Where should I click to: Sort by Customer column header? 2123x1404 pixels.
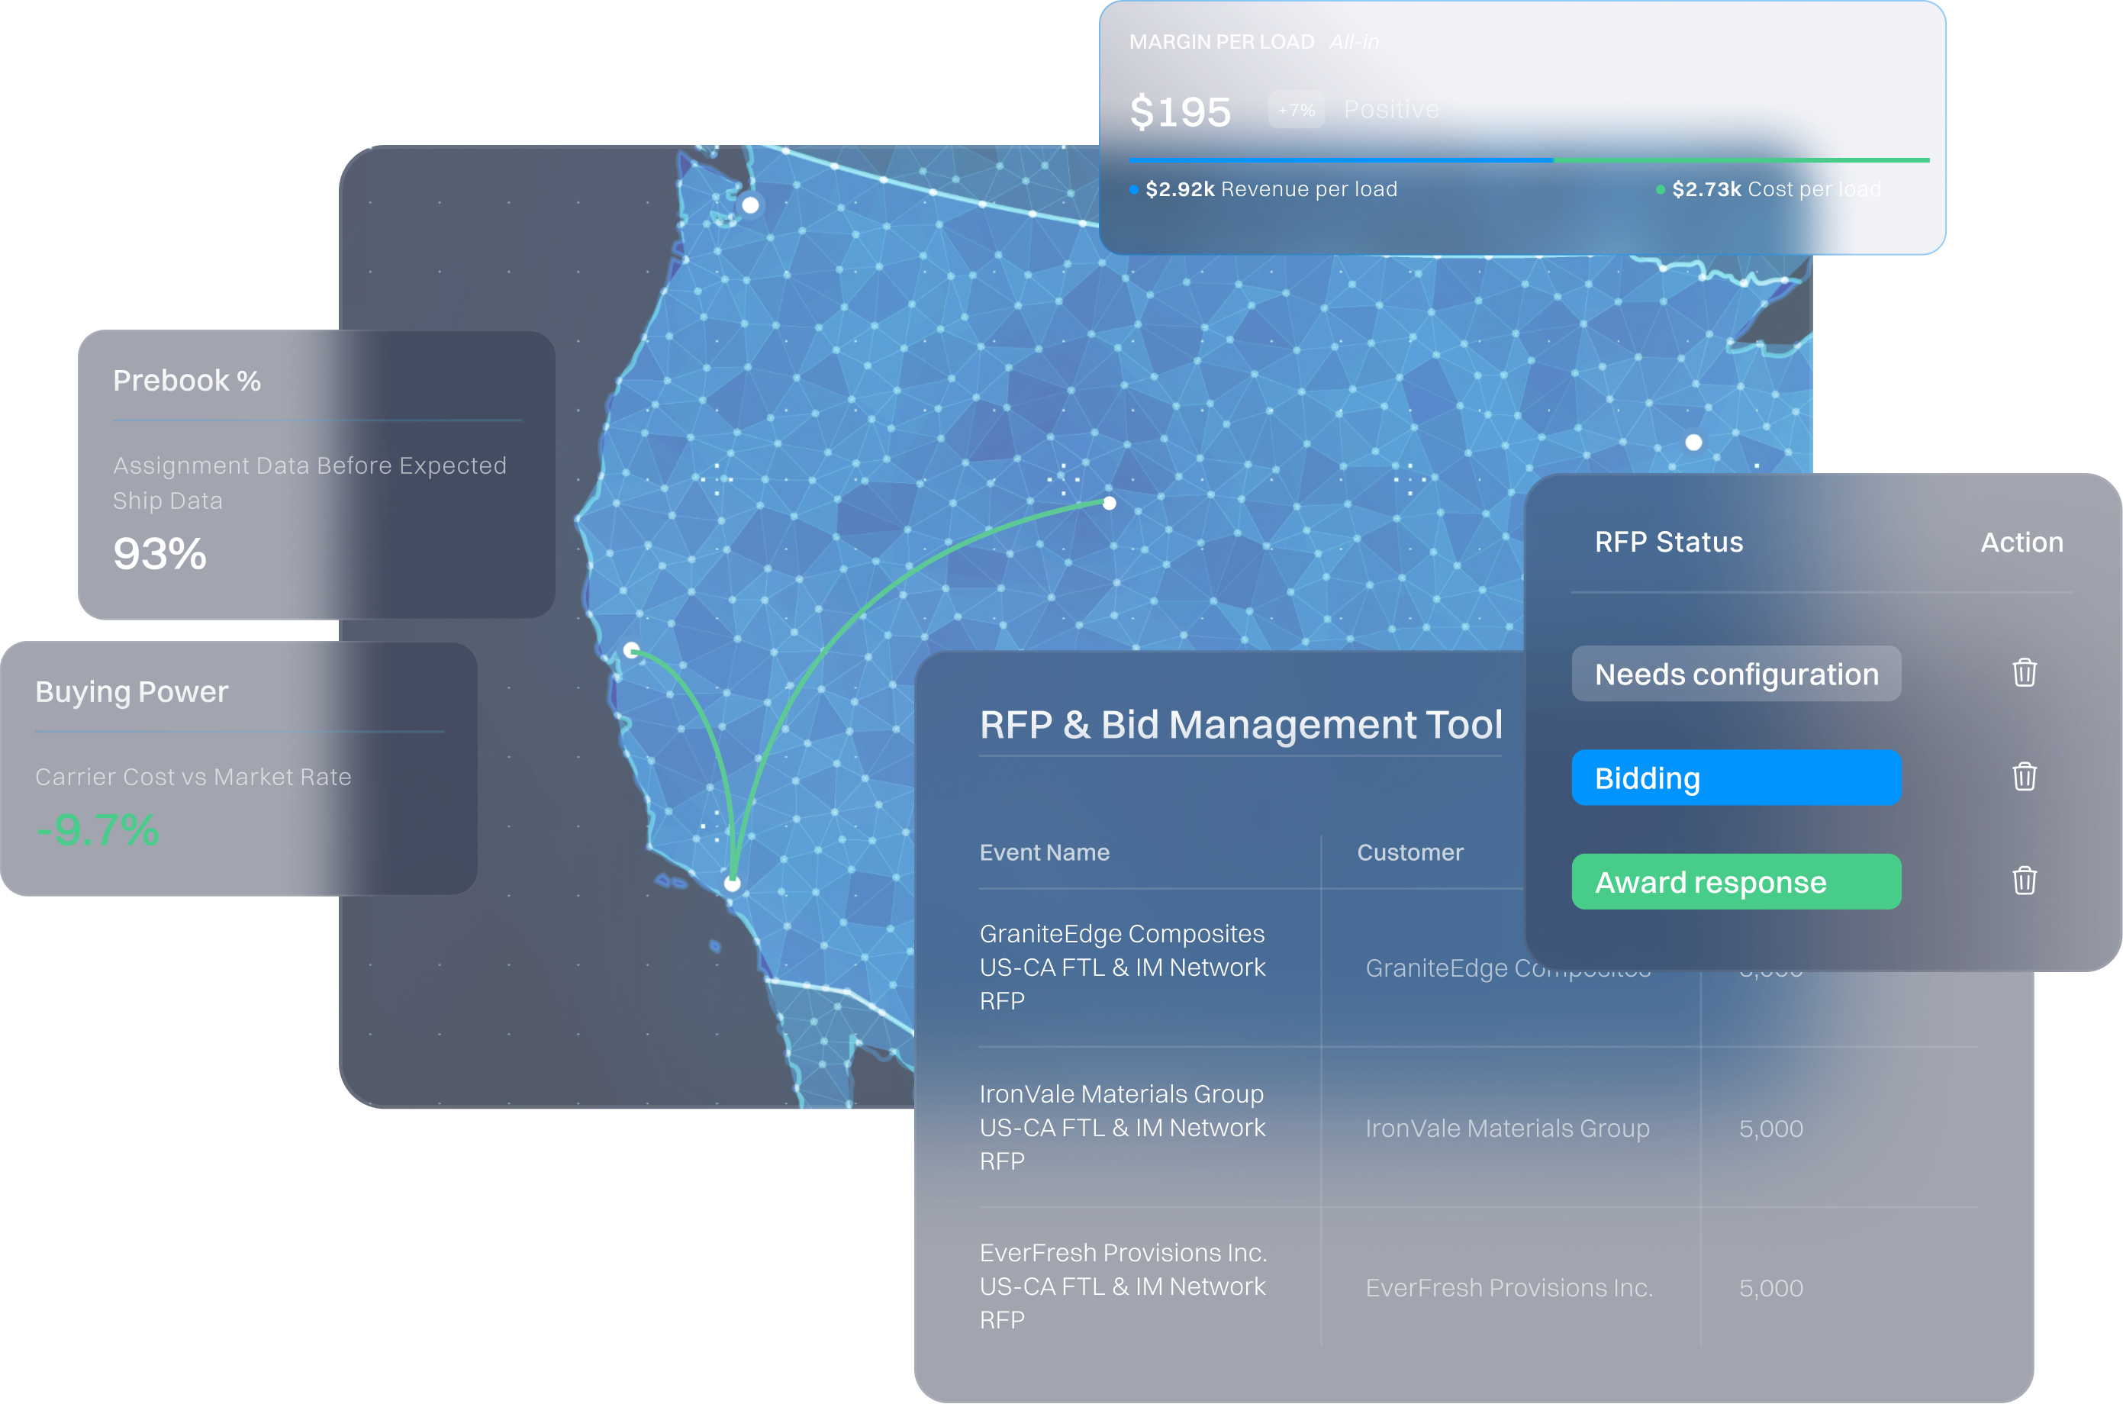click(1409, 852)
